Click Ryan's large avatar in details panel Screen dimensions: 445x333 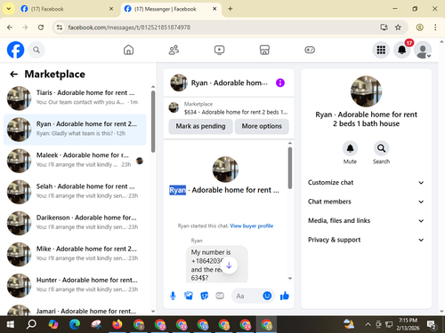pyautogui.click(x=366, y=91)
